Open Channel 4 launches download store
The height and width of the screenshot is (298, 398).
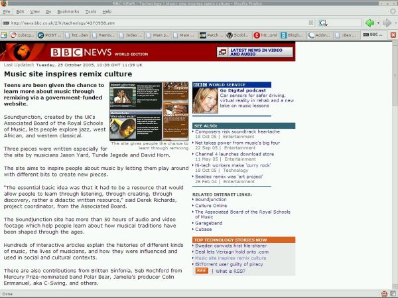pos(234,154)
